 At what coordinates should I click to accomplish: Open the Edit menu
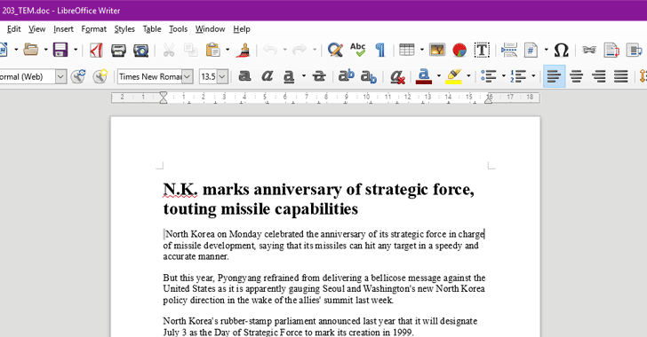click(13, 29)
